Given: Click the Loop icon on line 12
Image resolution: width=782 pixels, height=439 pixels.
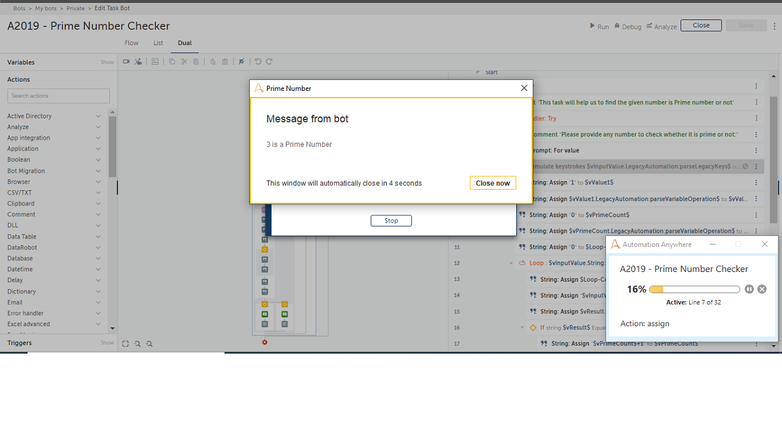Looking at the screenshot, I should 522,263.
